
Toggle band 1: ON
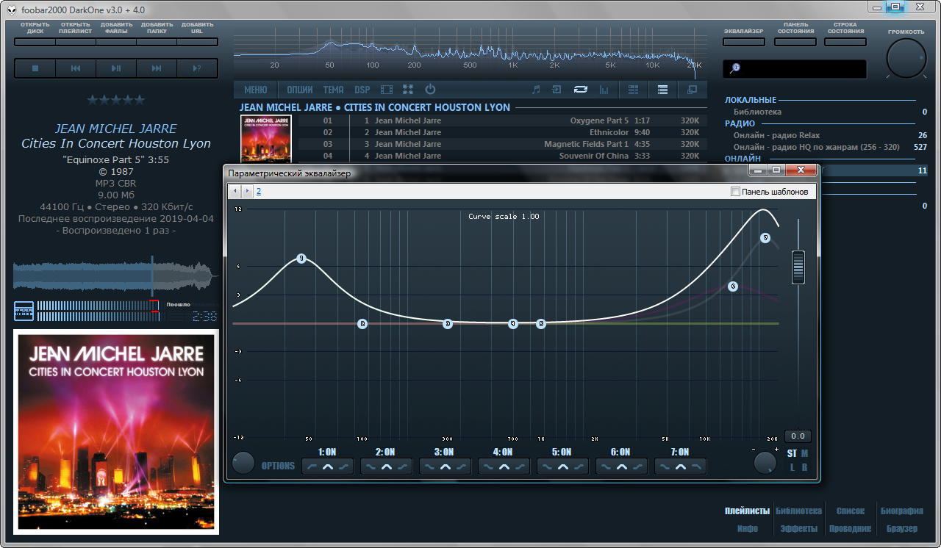click(328, 453)
